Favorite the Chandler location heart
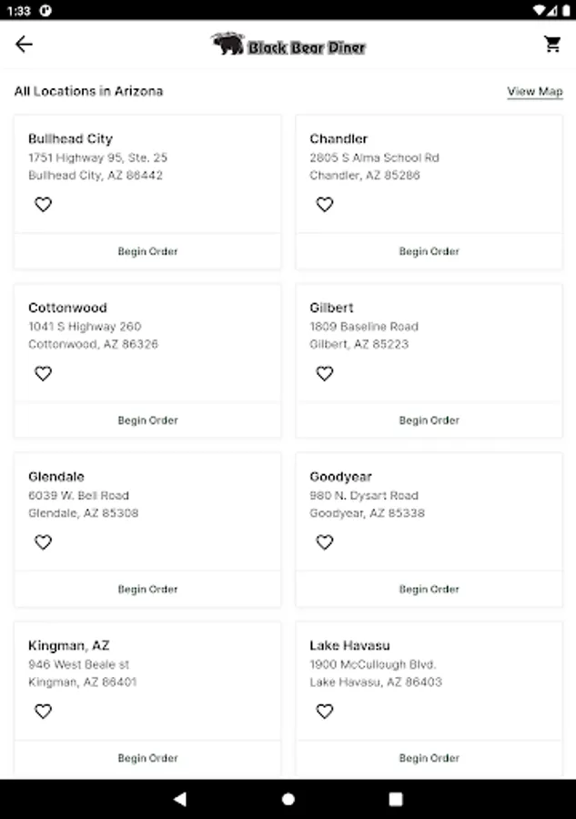The image size is (576, 819). (x=325, y=205)
